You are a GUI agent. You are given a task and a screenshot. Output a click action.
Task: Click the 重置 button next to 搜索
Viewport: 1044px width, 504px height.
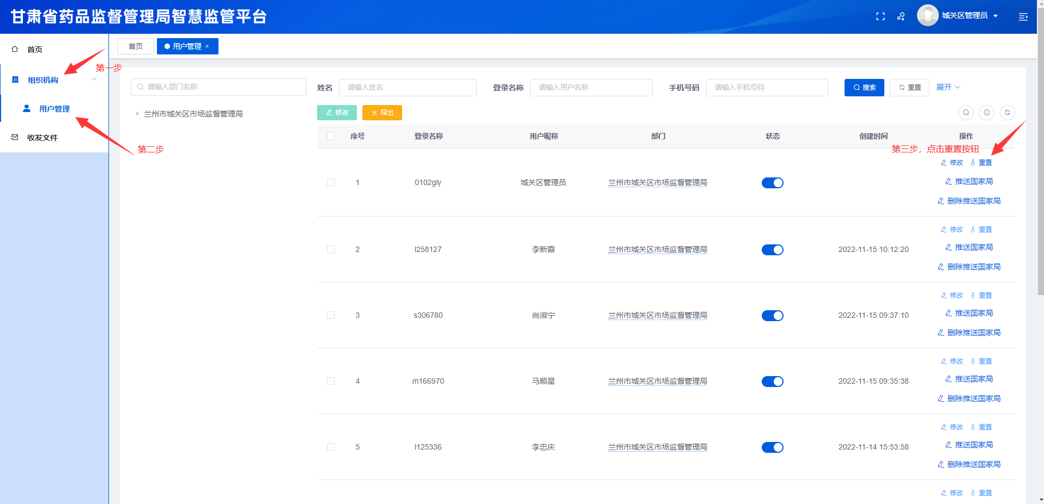[909, 88]
